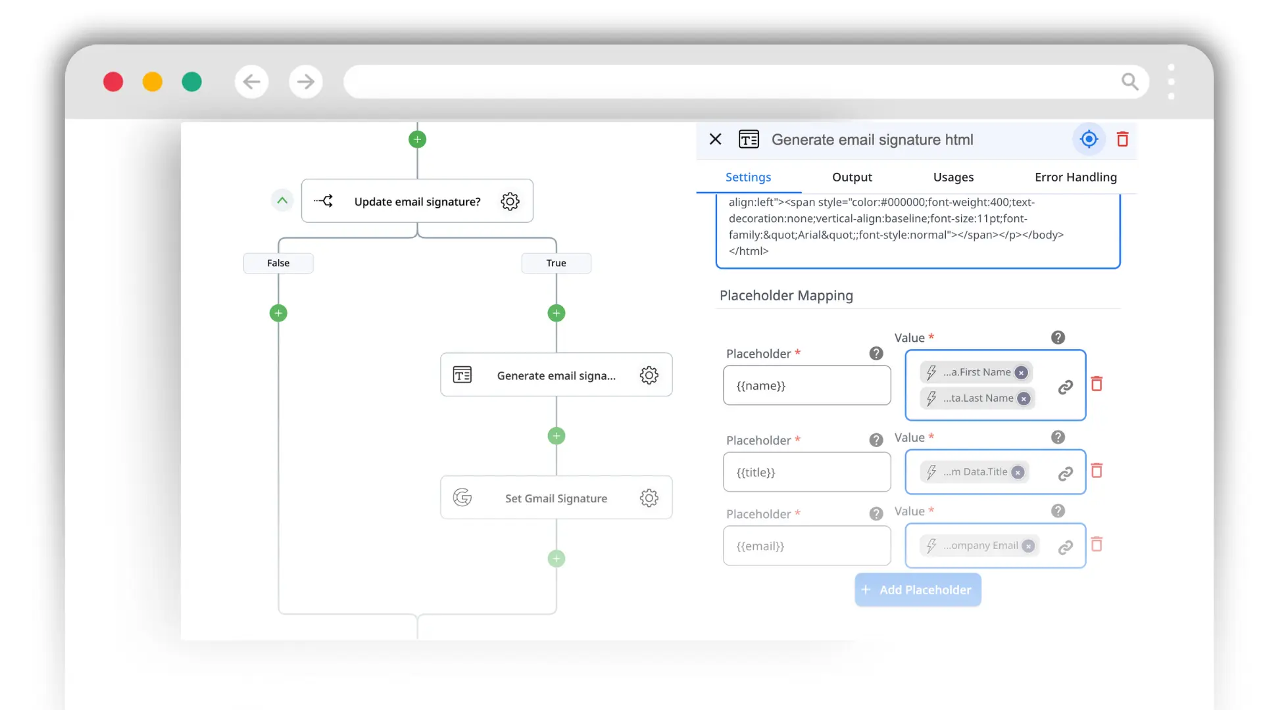Remove the First Name value chip
Image resolution: width=1263 pixels, height=710 pixels.
(x=1021, y=373)
